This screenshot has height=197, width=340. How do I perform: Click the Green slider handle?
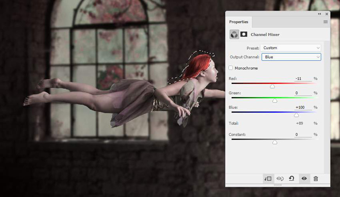[275, 101]
